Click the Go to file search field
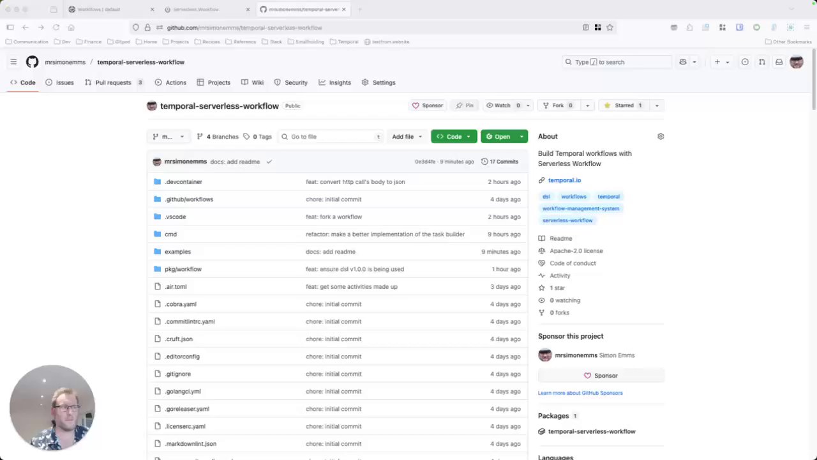This screenshot has height=460, width=817. tap(331, 137)
